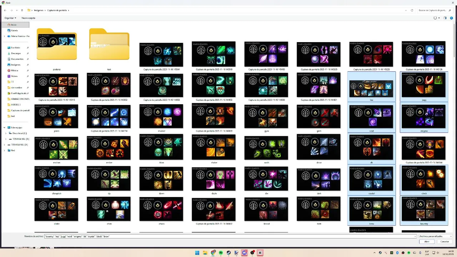Open Discord from the taskbar

244,253
